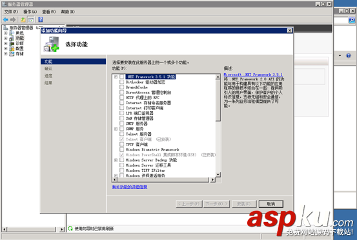Expand the .NET Framework 3.5.1 feature node
The height and width of the screenshot is (240, 357).
(116, 77)
